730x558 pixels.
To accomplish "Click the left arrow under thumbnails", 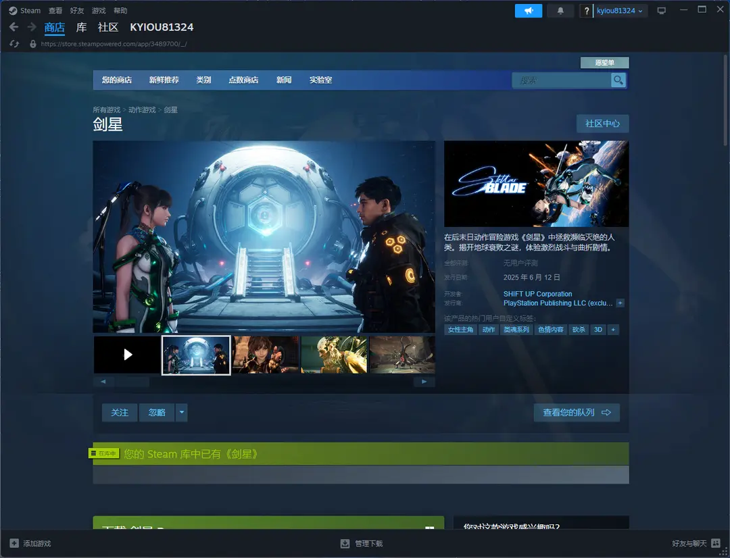I will 103,382.
